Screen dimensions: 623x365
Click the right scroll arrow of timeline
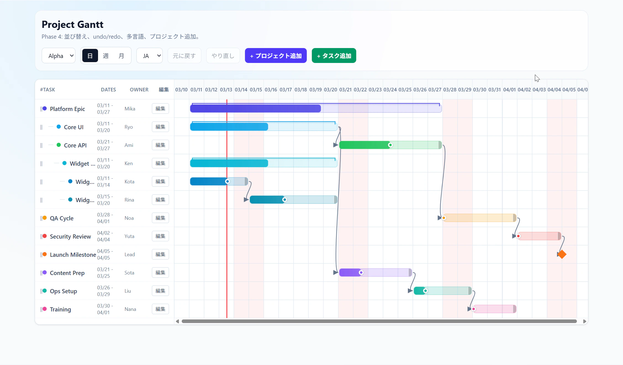(584, 321)
